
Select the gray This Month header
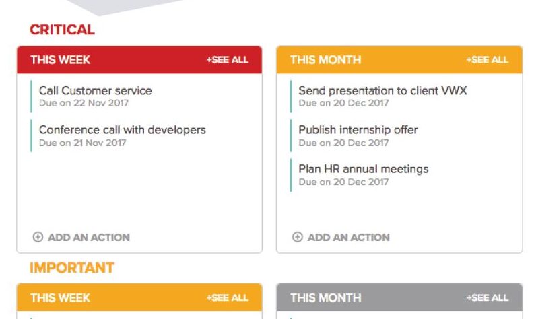click(399, 297)
